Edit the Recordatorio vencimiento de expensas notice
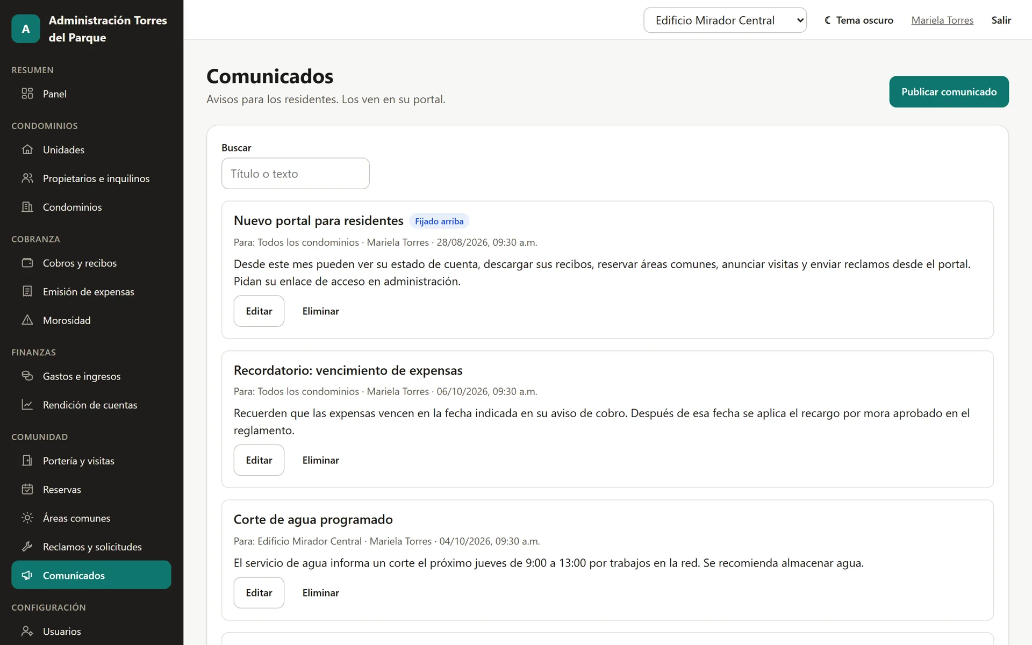The height and width of the screenshot is (645, 1032). [x=259, y=460]
